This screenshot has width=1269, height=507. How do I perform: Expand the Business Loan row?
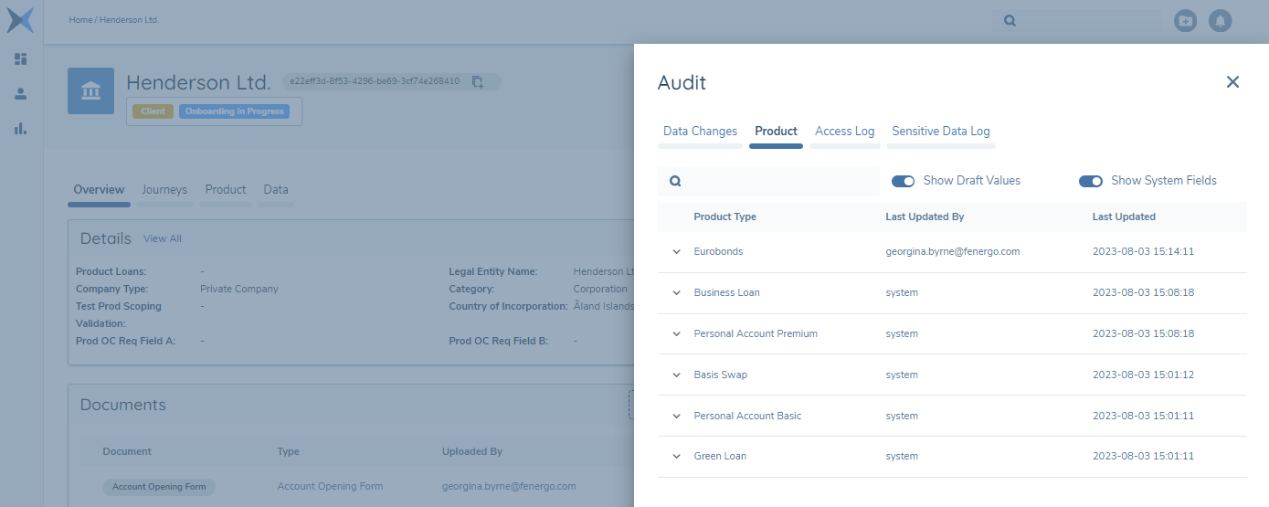(x=677, y=293)
